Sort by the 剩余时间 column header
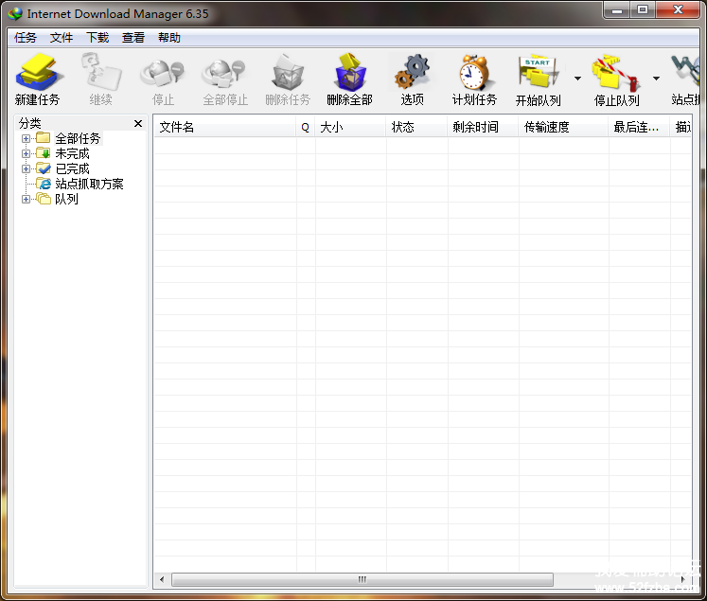Image resolution: width=707 pixels, height=601 pixels. (483, 127)
